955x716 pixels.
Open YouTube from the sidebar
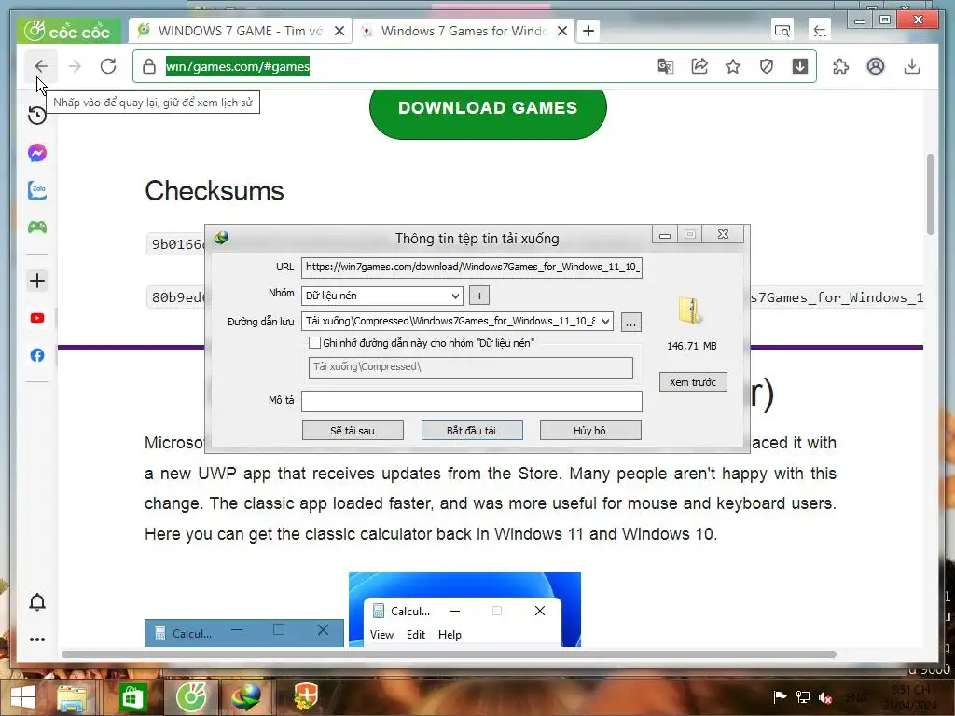click(37, 318)
